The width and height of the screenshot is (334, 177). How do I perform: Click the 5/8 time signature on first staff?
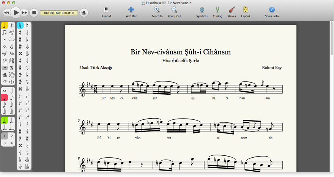click(x=96, y=89)
